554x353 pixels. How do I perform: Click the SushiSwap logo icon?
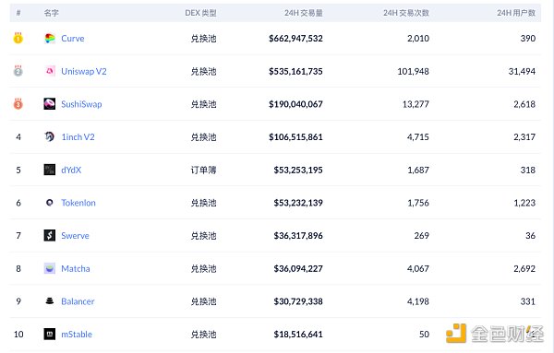(50, 103)
